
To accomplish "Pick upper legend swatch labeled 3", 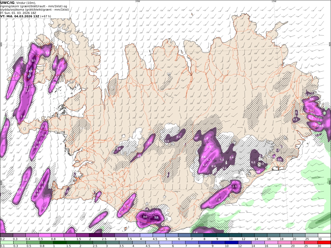I will point(121,235).
